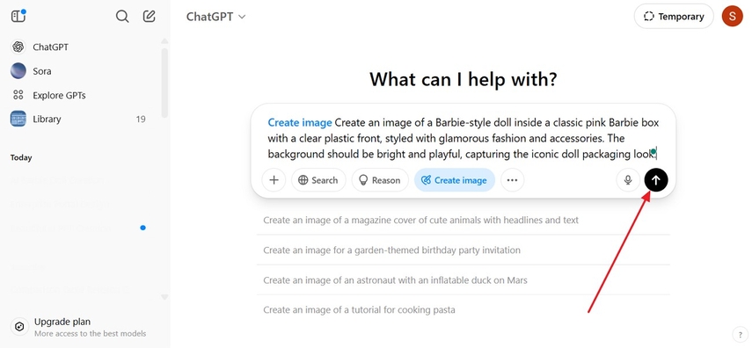Screen dimensions: 752x348
Task: Start a new chat with pencil icon
Action: [x=150, y=17]
